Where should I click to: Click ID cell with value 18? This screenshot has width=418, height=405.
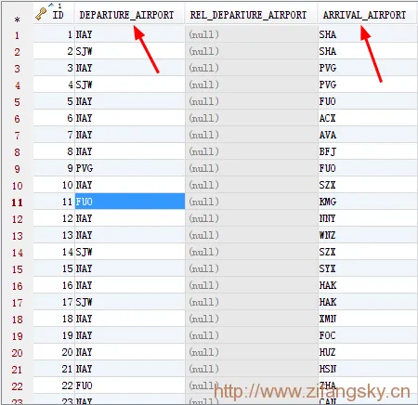[54, 319]
